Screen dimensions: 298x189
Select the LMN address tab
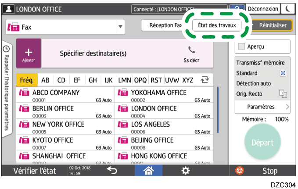tap(125, 80)
